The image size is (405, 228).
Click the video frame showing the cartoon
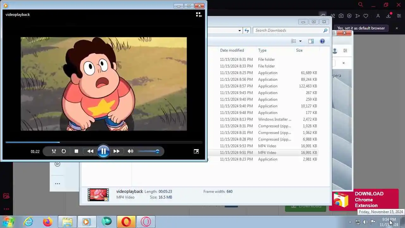(104, 84)
